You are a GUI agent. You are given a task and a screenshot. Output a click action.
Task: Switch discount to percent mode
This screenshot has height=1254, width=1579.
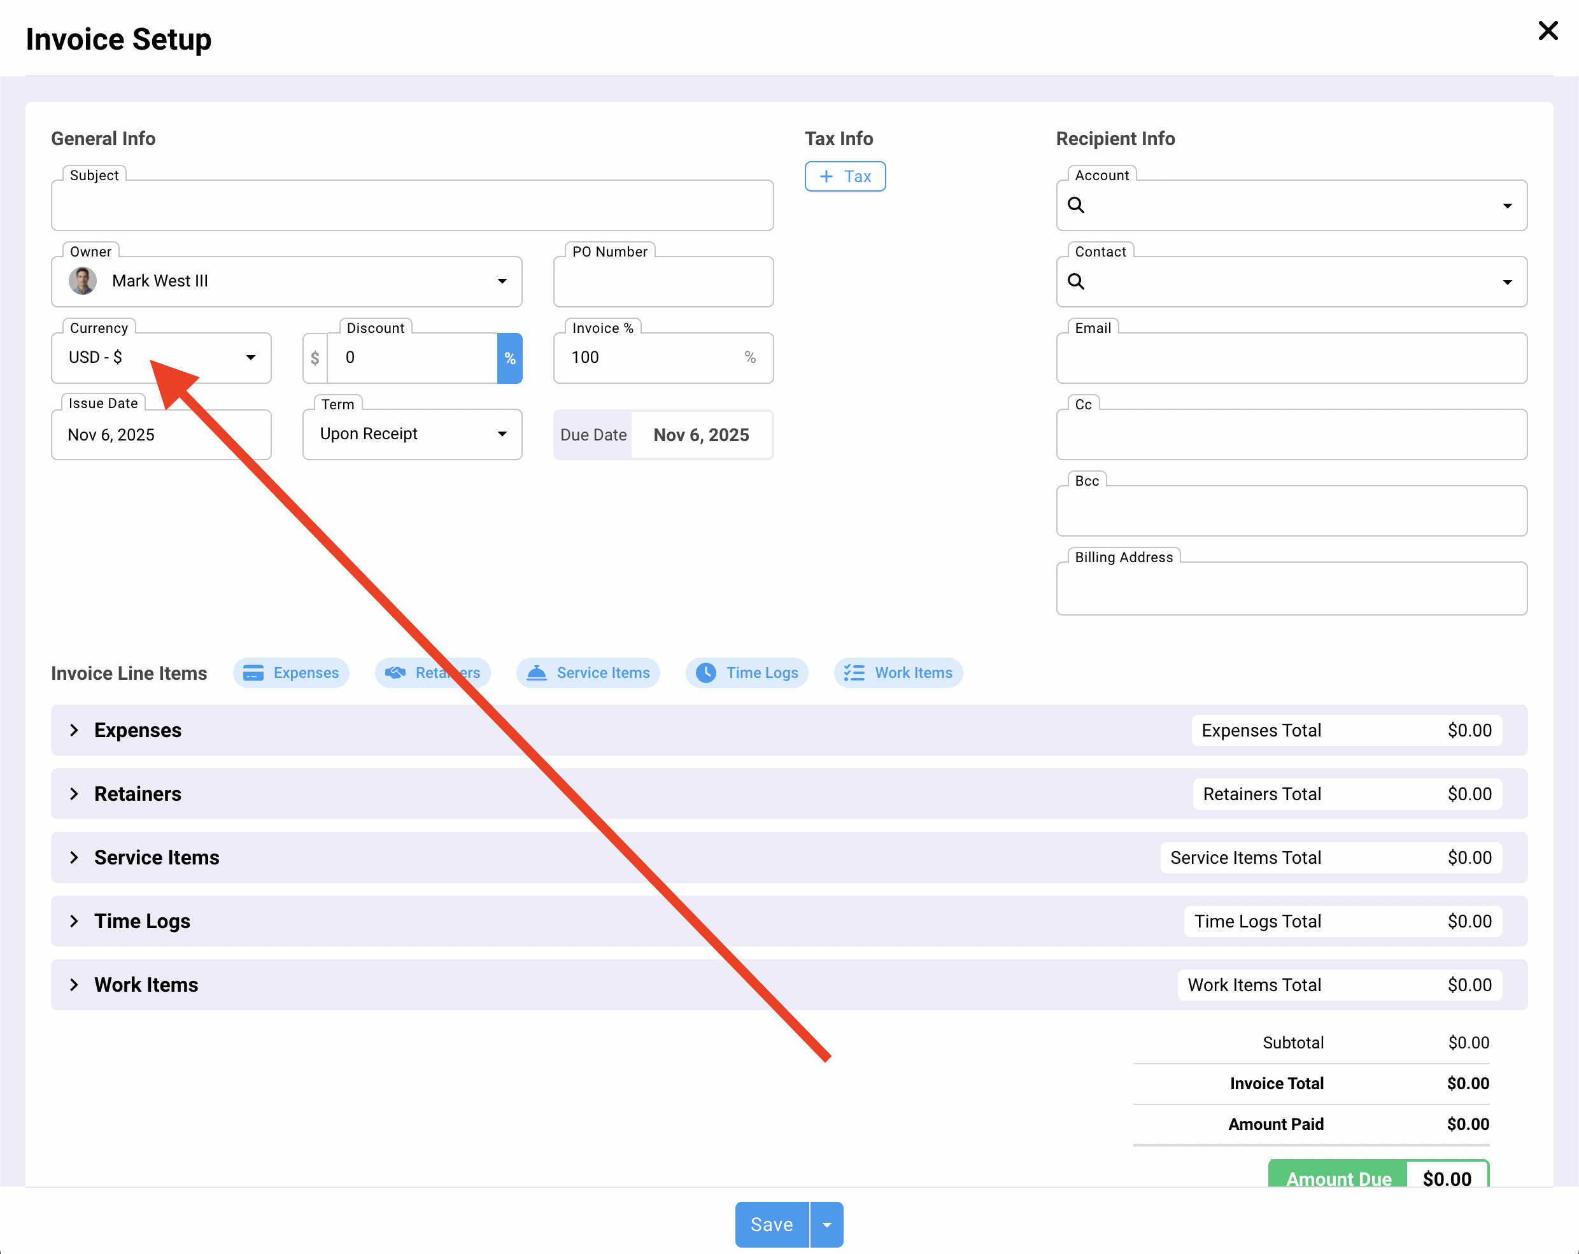click(510, 358)
